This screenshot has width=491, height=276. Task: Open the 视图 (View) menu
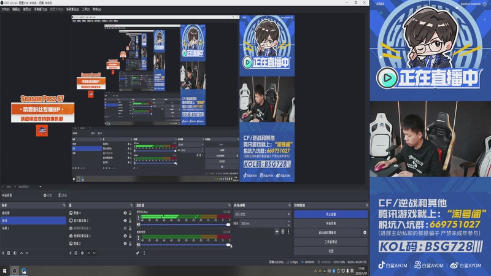(x=27, y=9)
